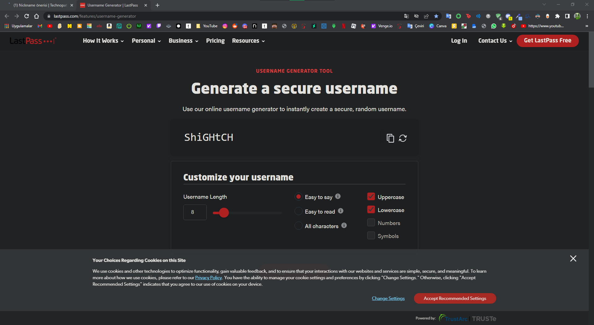Image resolution: width=594 pixels, height=325 pixels.
Task: Click the generated username ShiGHtCH text
Action: (209, 137)
